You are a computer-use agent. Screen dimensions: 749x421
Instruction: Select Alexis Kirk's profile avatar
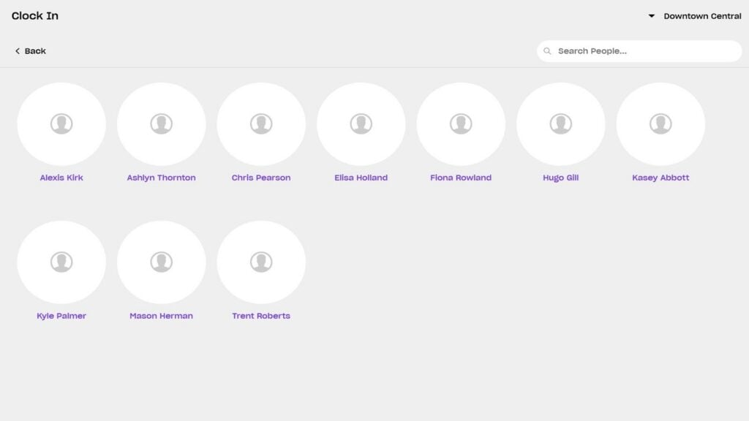(61, 124)
